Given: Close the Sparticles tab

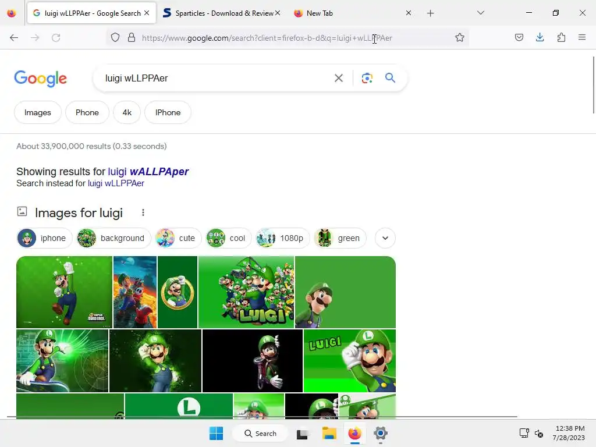Looking at the screenshot, I should tap(278, 13).
